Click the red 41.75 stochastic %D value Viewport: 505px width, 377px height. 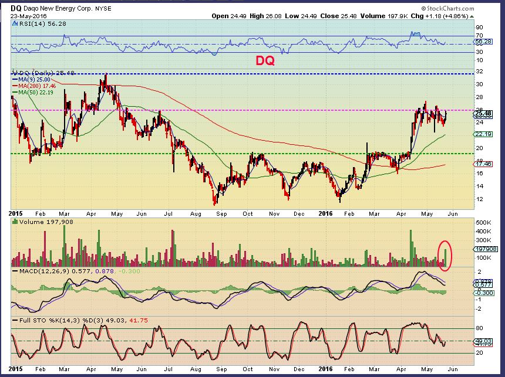(x=139, y=320)
